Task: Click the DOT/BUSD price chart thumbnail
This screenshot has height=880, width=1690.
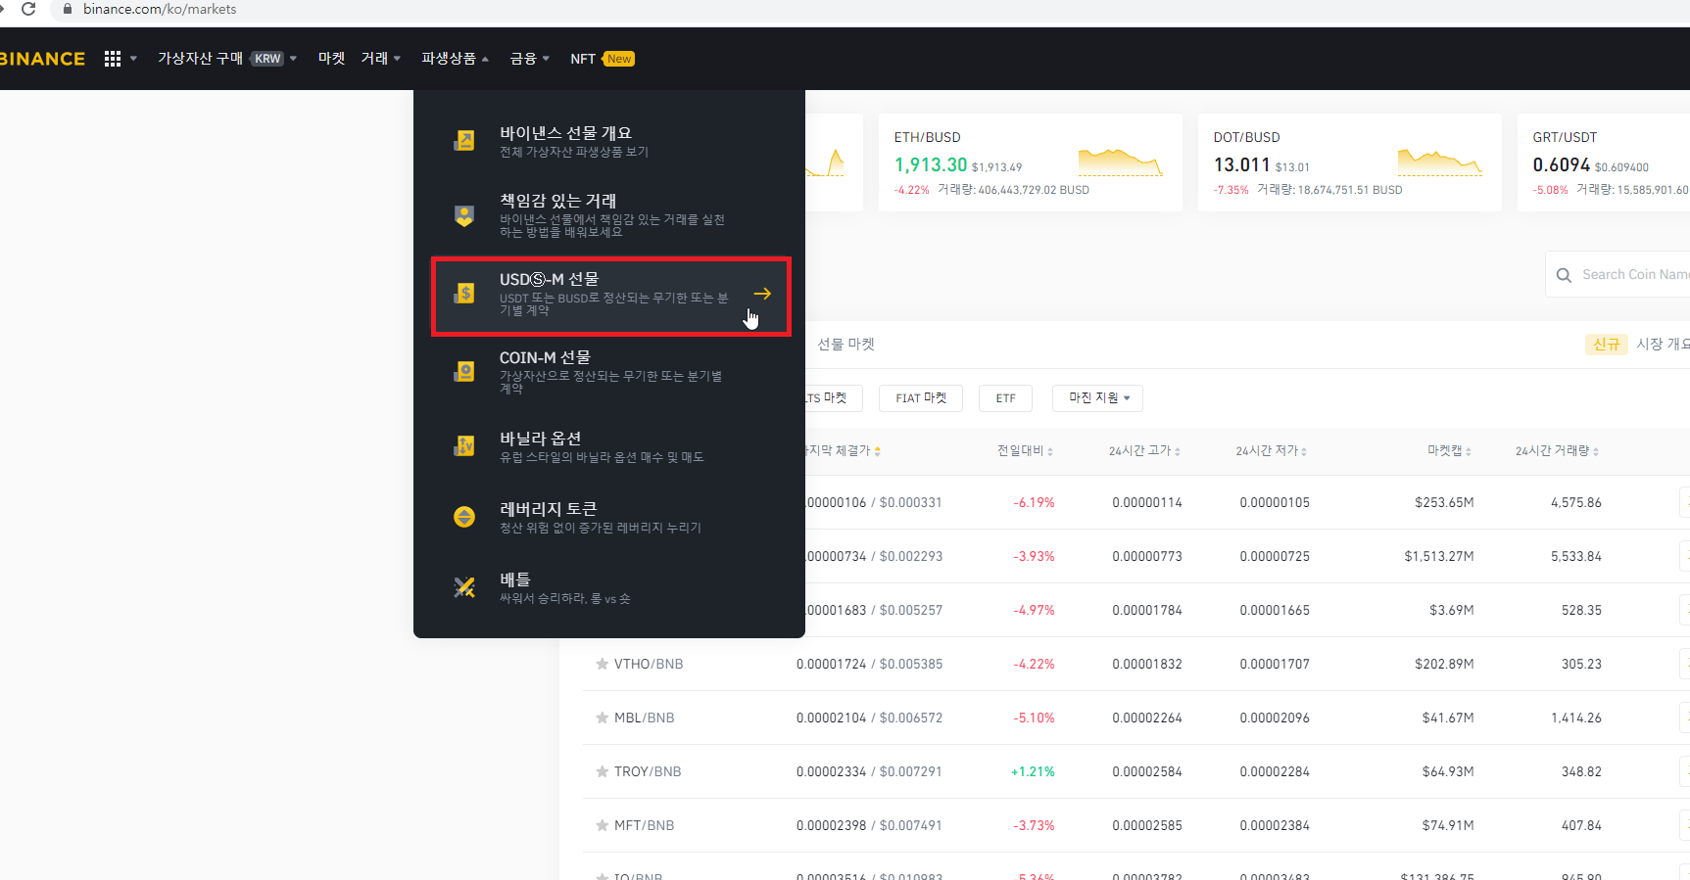Action: click(x=1440, y=162)
